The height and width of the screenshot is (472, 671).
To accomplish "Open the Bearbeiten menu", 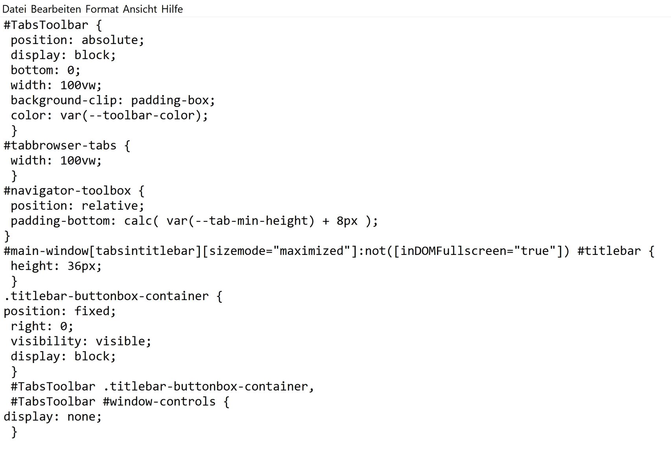I will pos(56,9).
